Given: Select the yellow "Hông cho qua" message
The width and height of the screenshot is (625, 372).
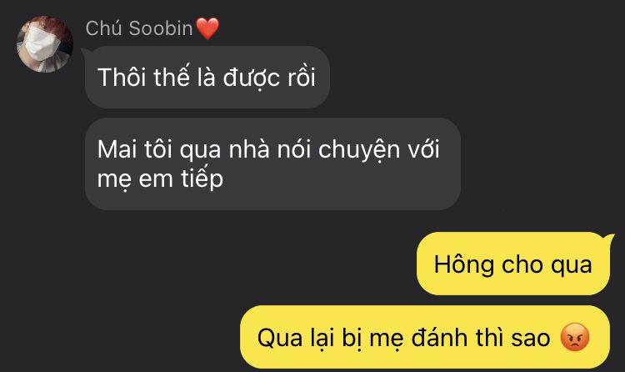Looking at the screenshot, I should [513, 264].
